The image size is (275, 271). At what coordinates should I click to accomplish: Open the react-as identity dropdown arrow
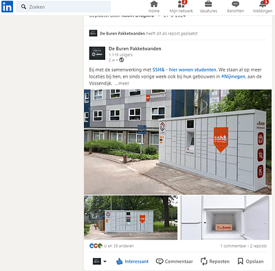coord(105,261)
